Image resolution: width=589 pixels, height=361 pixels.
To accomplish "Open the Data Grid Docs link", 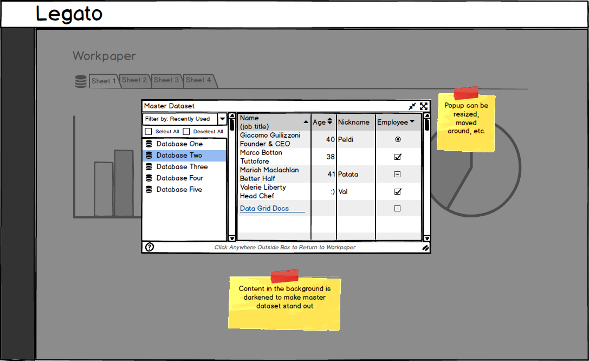I will point(264,209).
